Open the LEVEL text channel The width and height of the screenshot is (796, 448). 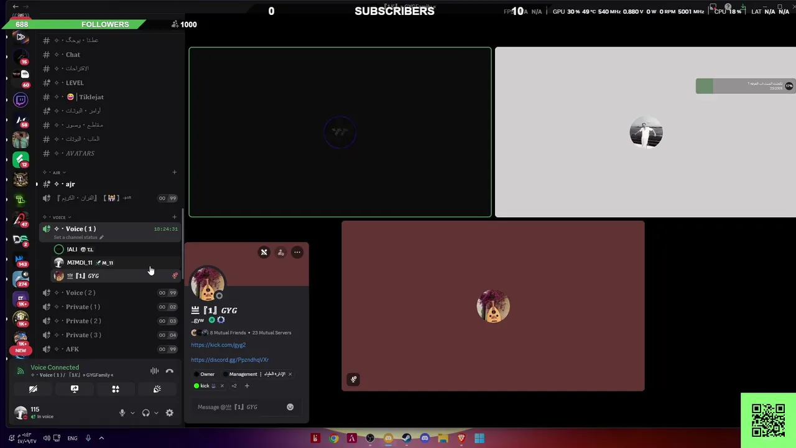point(109,82)
